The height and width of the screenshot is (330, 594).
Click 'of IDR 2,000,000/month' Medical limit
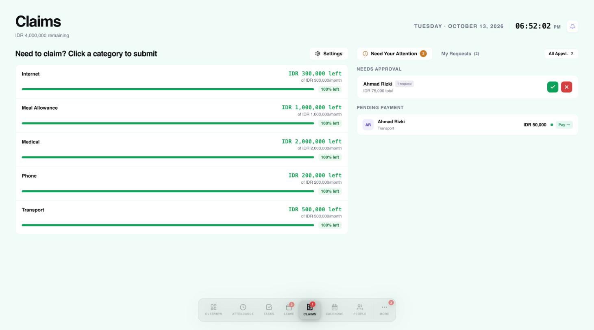[x=320, y=148]
